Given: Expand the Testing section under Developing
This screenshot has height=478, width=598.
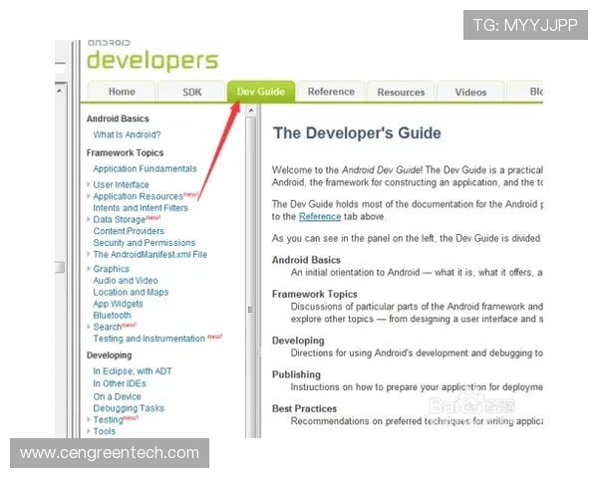Looking at the screenshot, I should [89, 420].
